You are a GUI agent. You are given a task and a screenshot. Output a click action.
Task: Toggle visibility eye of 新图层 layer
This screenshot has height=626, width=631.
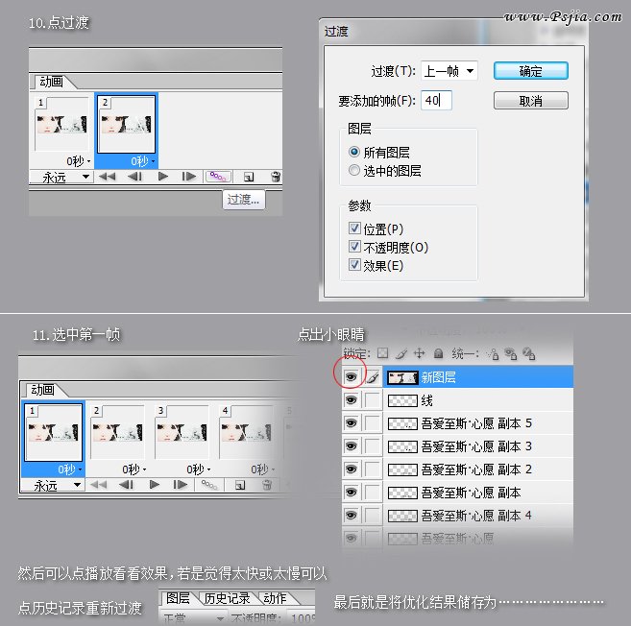click(x=352, y=377)
